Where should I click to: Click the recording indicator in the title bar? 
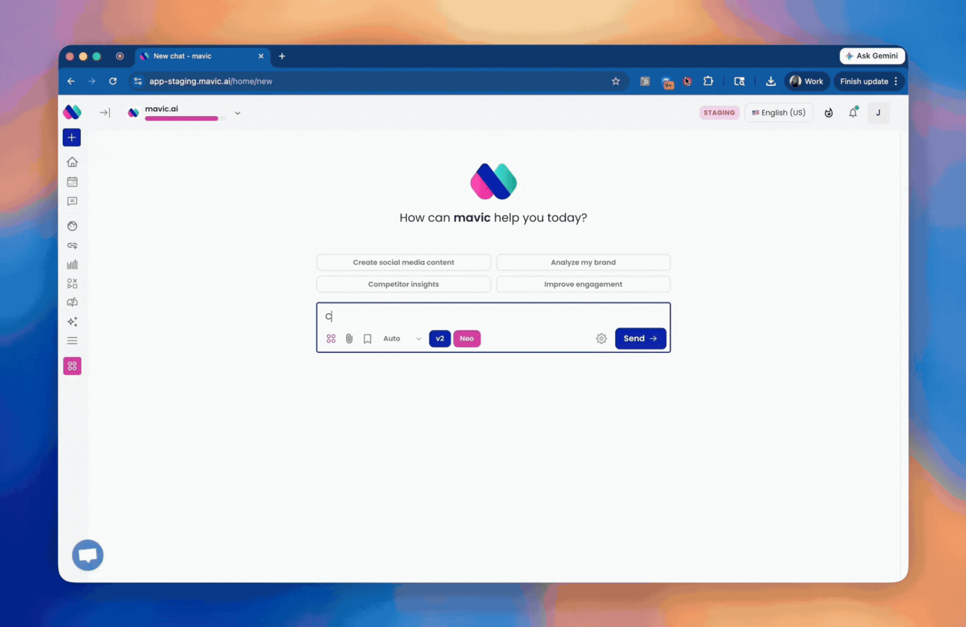(x=120, y=56)
